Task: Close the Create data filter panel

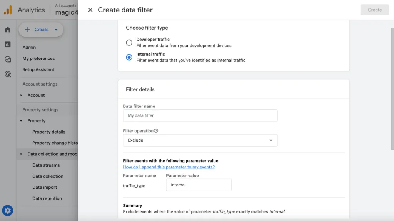Action: click(90, 10)
